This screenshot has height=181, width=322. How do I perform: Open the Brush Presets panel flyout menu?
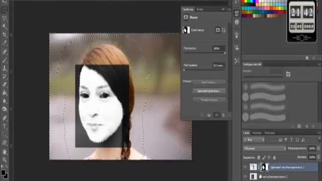coord(319,64)
